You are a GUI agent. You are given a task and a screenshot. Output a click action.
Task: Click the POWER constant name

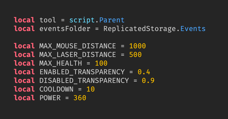50,98
